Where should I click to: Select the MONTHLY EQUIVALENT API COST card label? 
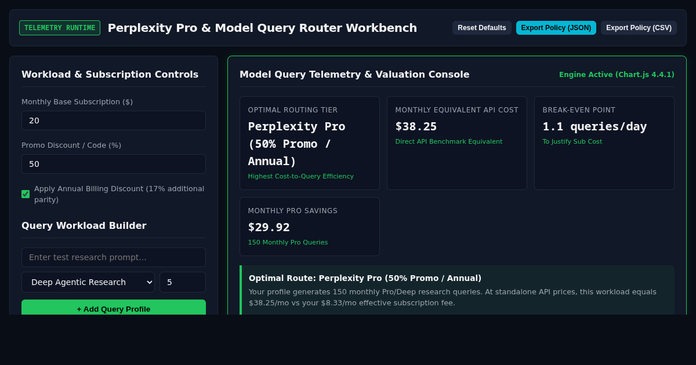coord(457,110)
